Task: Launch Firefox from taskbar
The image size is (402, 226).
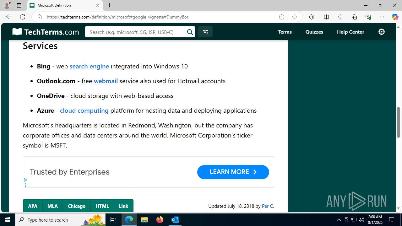Action: click(160, 220)
